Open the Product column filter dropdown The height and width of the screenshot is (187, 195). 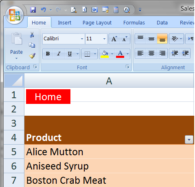click(189, 139)
